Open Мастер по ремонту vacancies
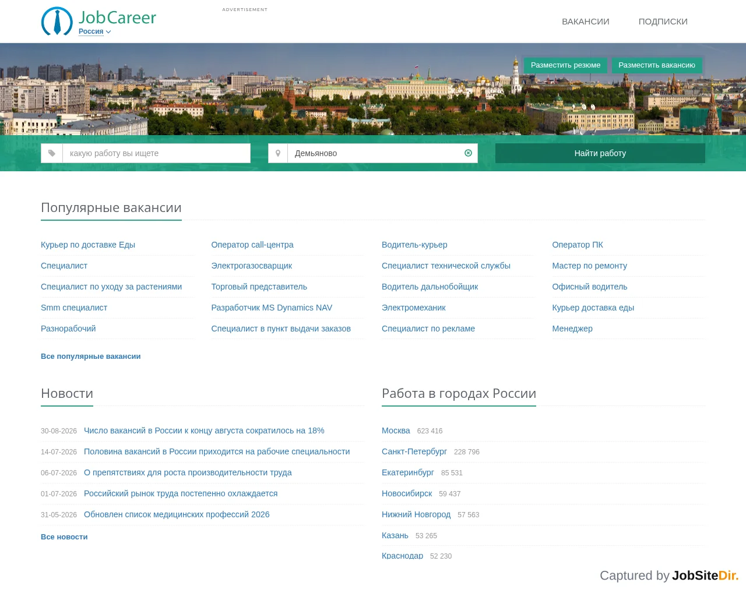 pyautogui.click(x=590, y=266)
